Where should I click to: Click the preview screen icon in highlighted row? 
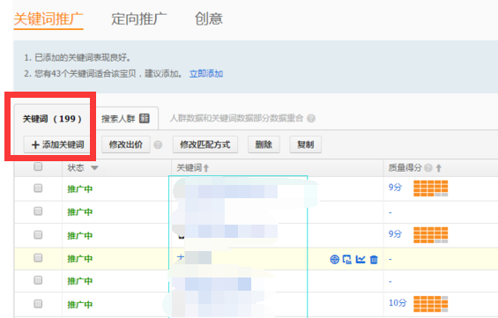pyautogui.click(x=347, y=259)
